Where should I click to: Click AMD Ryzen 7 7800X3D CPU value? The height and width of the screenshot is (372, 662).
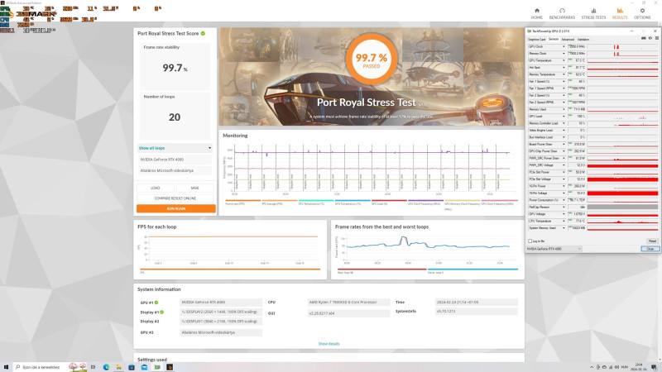point(348,303)
